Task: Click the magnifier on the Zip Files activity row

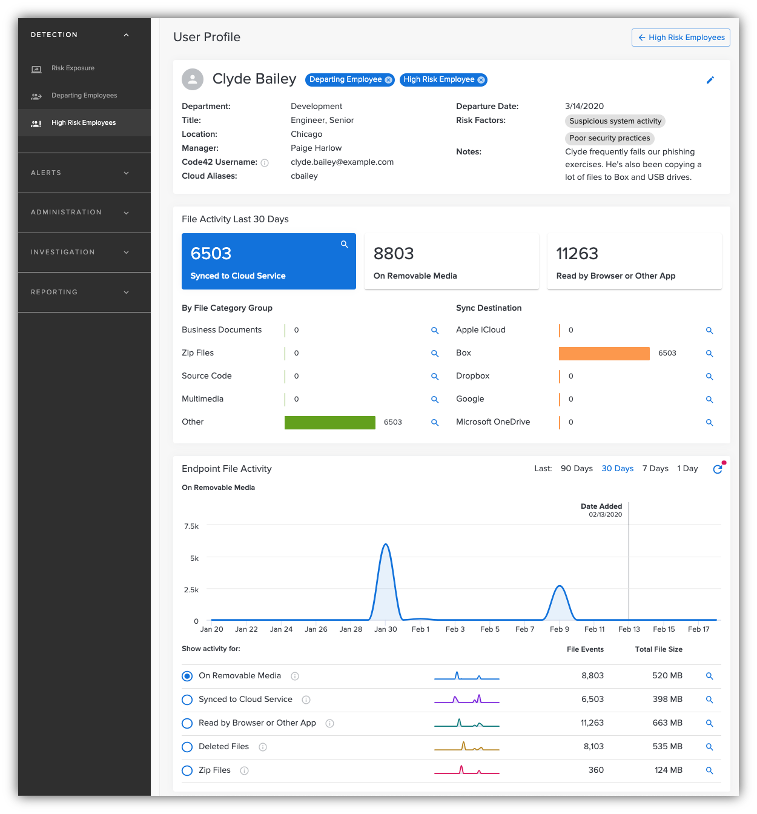Action: (709, 770)
